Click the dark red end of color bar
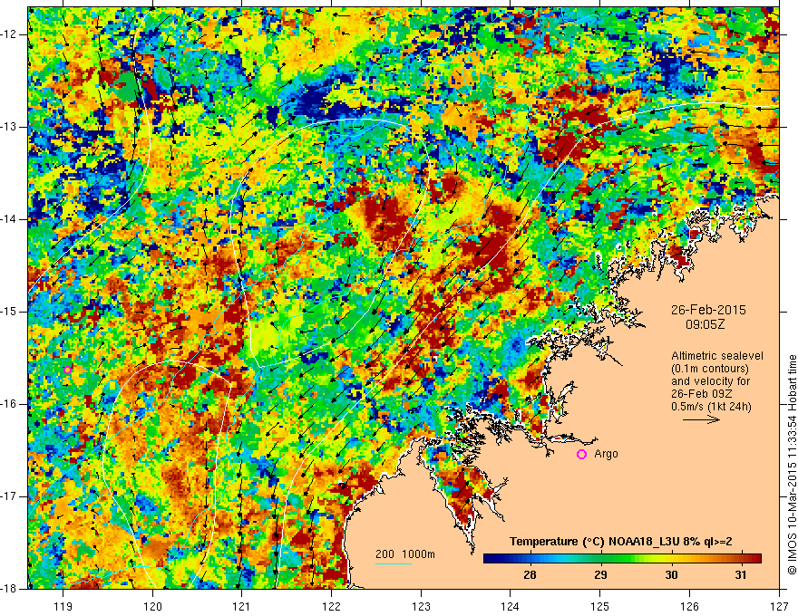 tap(754, 559)
